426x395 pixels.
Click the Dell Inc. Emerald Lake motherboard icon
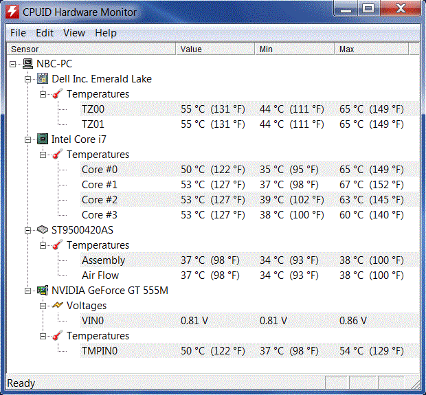[43, 78]
